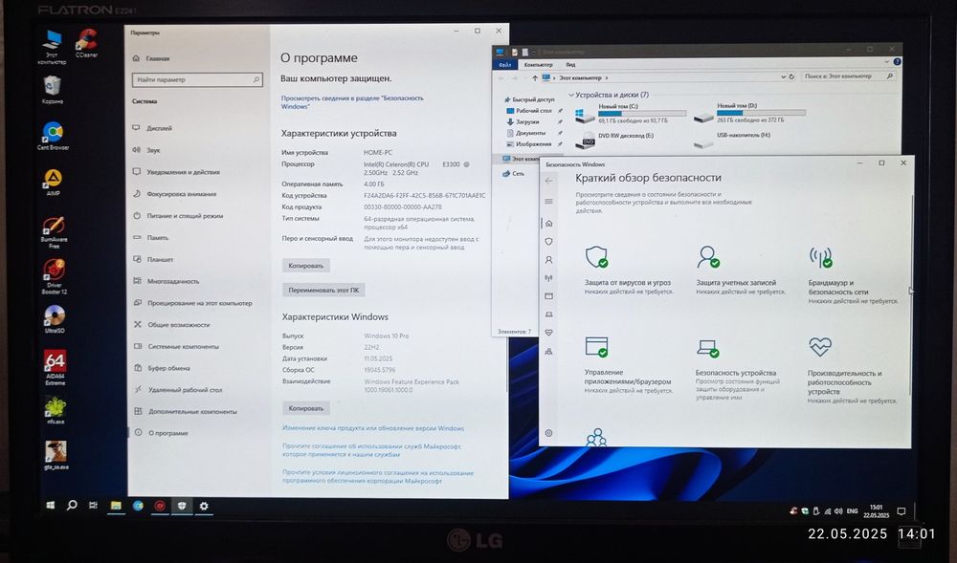Viewport: 957px width, 563px height.
Task: Open Account protection tile in Security
Action: click(740, 271)
